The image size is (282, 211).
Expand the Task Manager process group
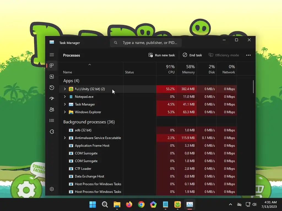[x=65, y=104]
